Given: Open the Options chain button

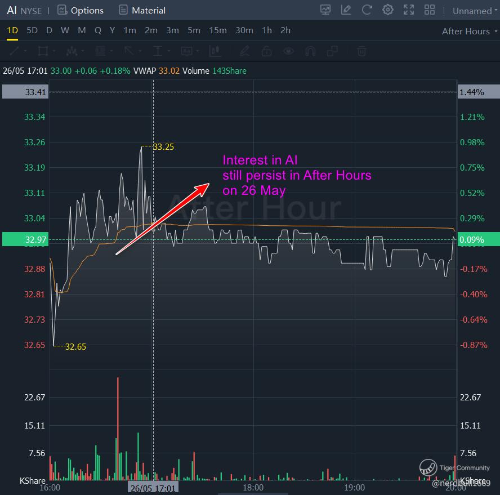Looking at the screenshot, I should [x=81, y=10].
